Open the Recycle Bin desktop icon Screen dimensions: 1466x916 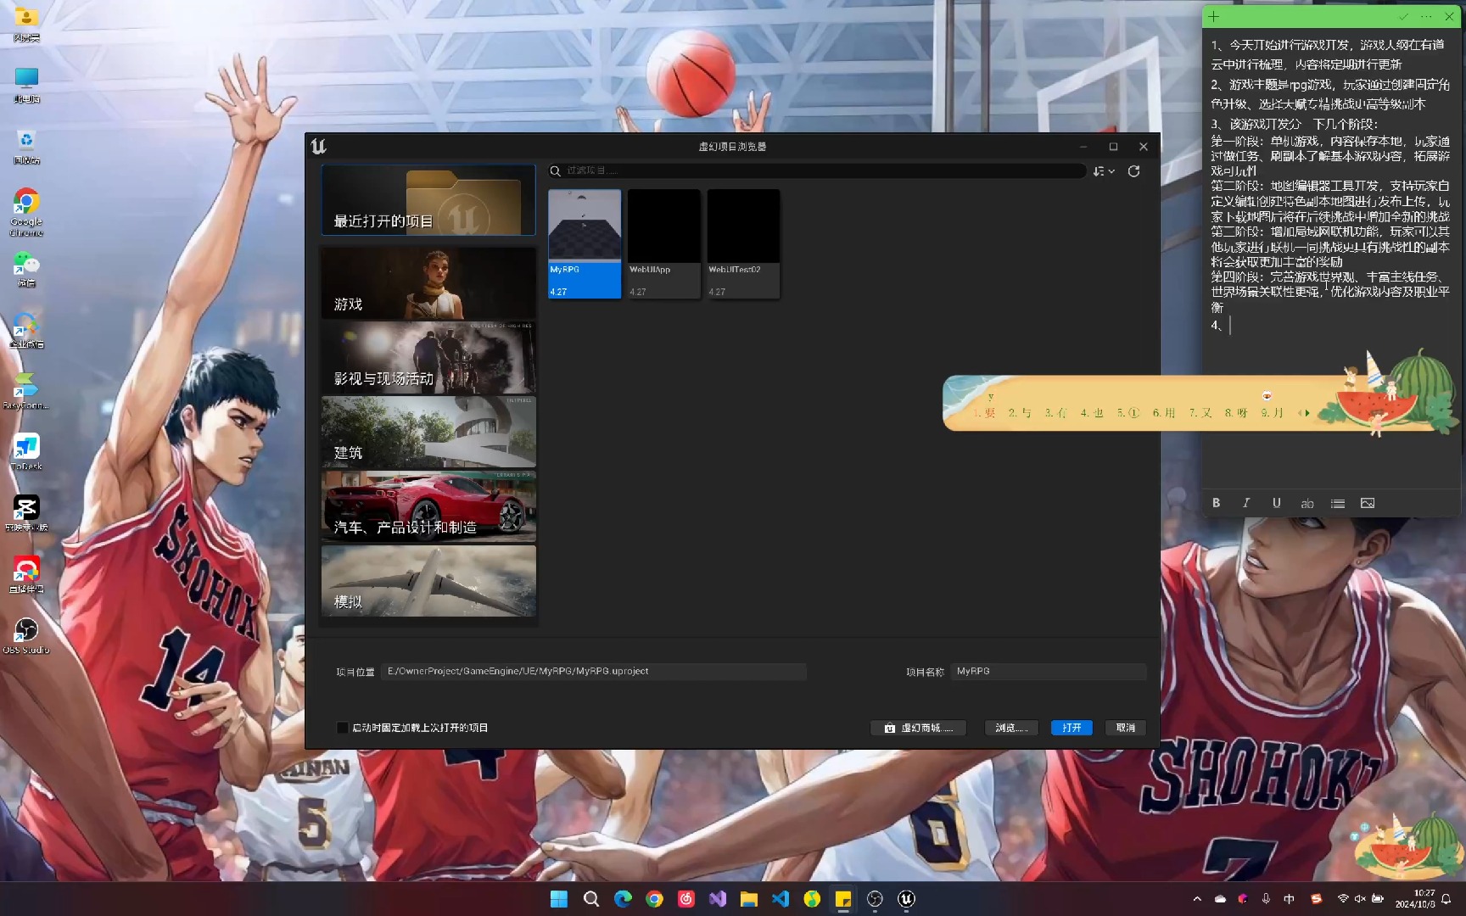point(26,146)
